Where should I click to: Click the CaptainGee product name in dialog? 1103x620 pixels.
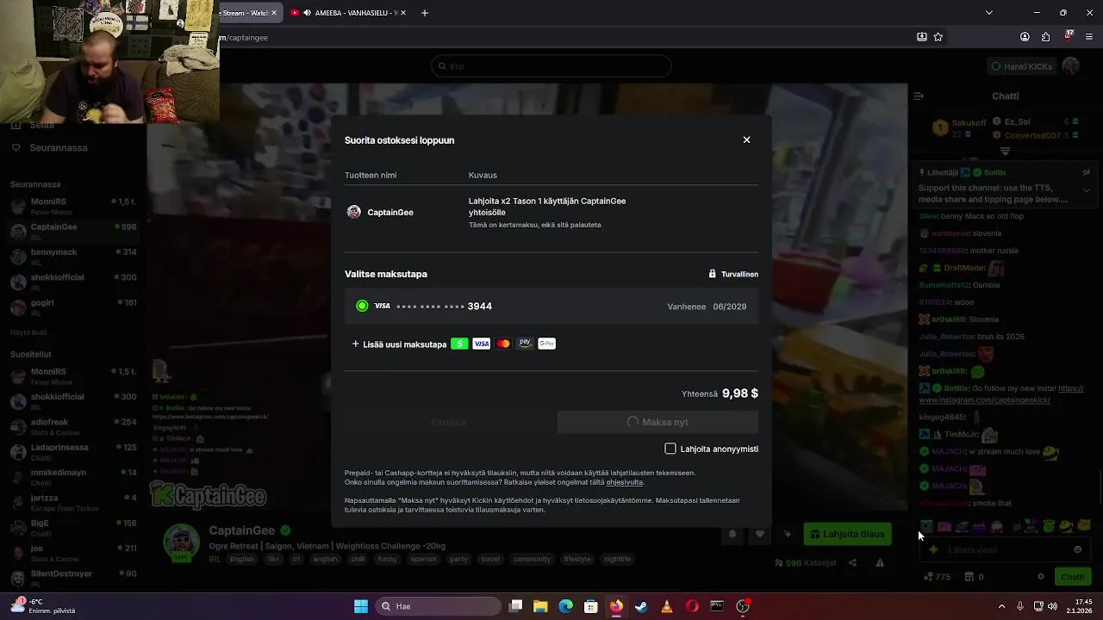coord(390,212)
